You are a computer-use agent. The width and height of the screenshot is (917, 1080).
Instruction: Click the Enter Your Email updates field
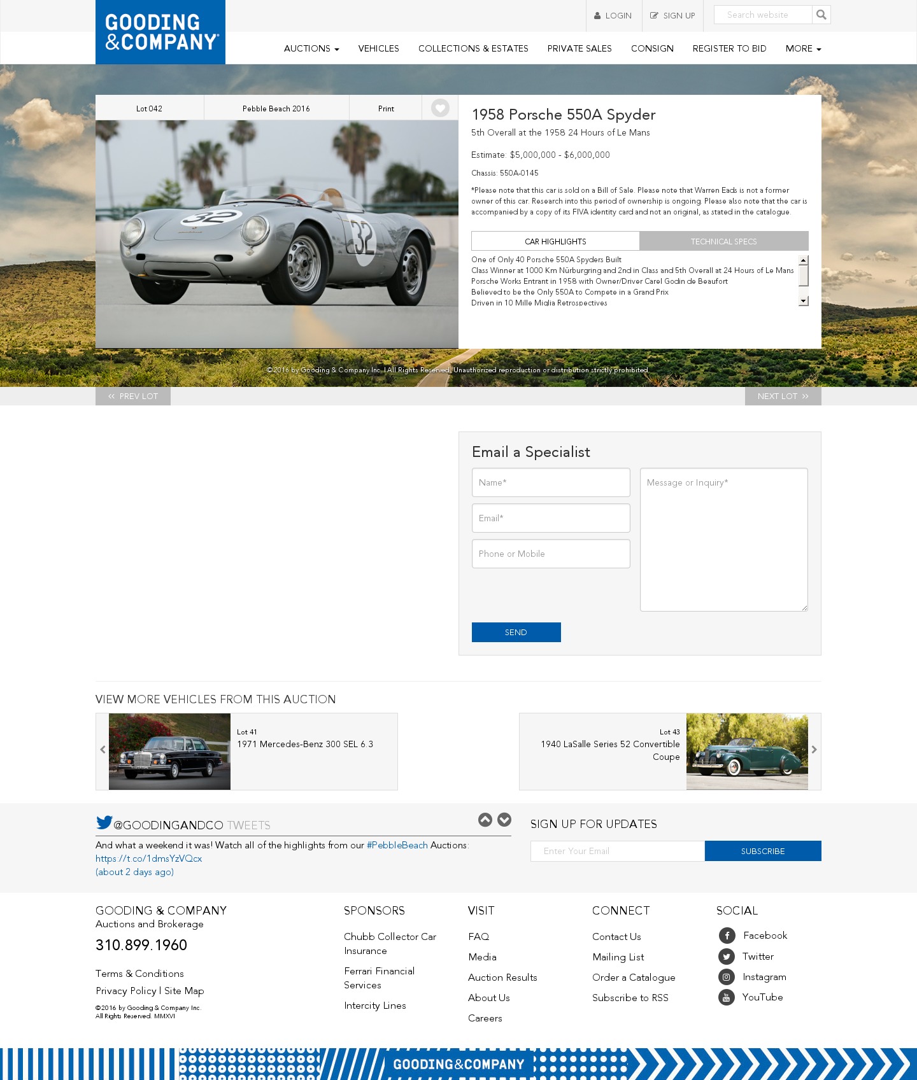[x=618, y=851]
